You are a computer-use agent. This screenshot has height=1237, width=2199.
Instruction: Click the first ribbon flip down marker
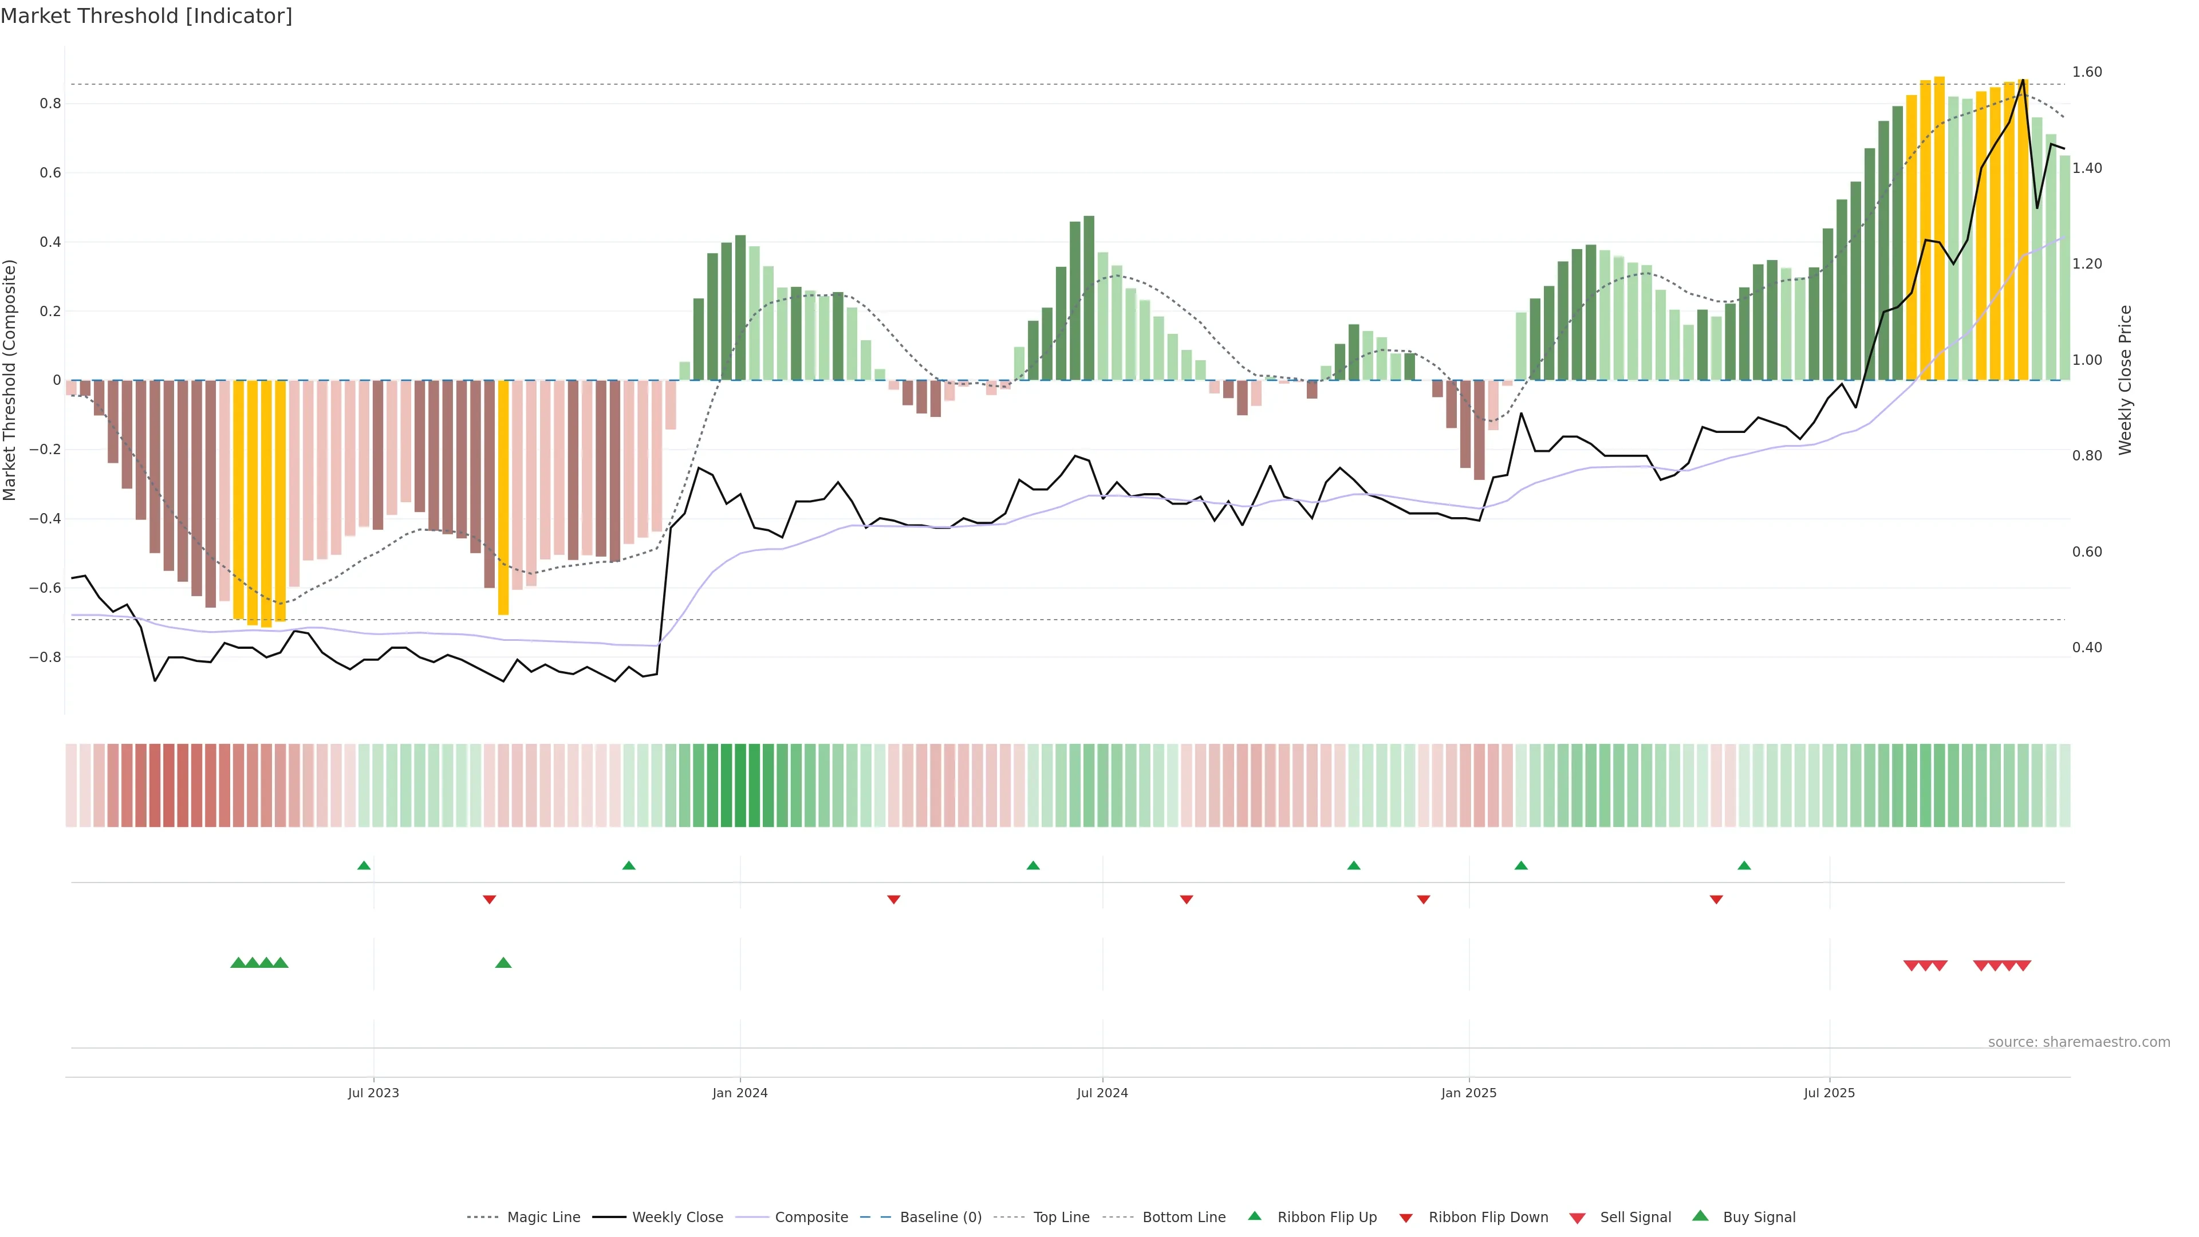pos(489,899)
